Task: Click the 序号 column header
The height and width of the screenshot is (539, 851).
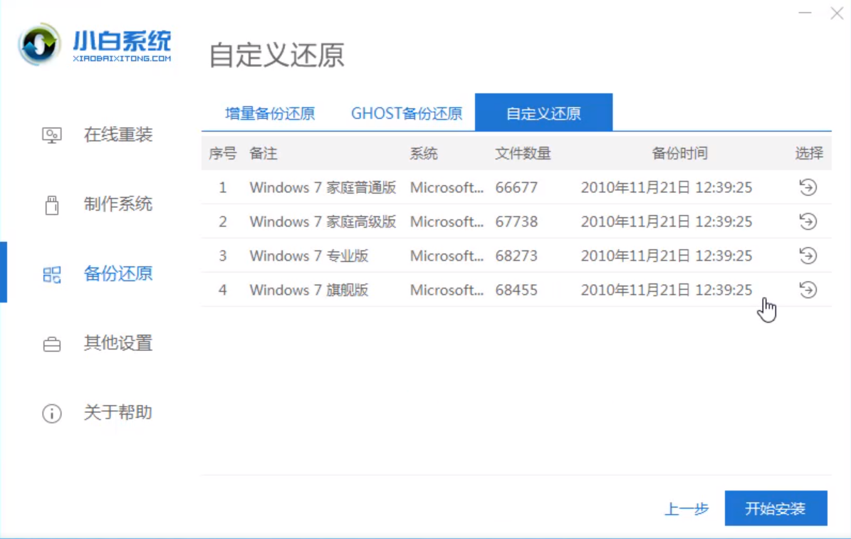Action: tap(222, 154)
